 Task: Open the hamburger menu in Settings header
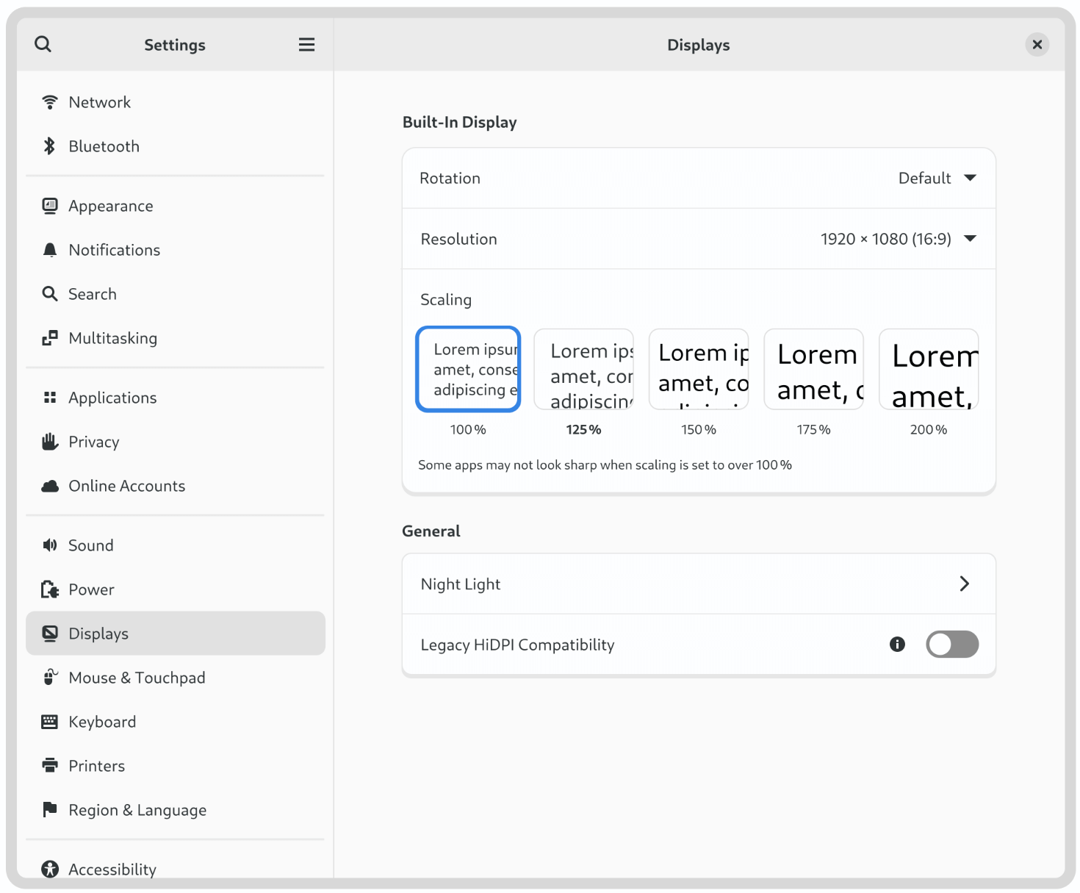click(306, 45)
